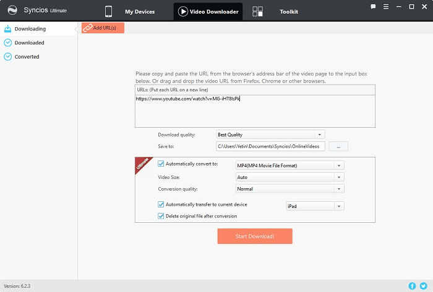
Task: Click the Add URL(s) button
Action: (103, 28)
